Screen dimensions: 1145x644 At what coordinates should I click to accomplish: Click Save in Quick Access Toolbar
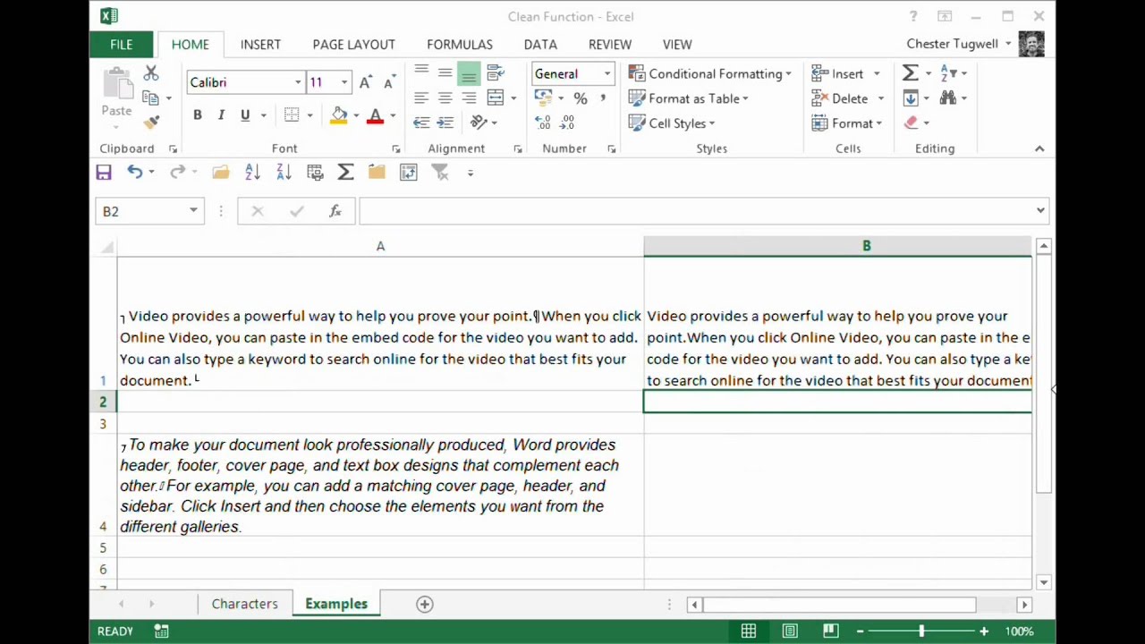click(x=104, y=173)
